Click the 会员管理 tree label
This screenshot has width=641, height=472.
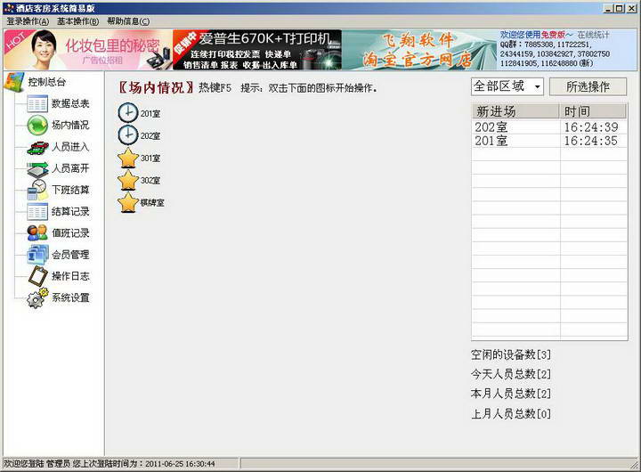pyautogui.click(x=70, y=255)
